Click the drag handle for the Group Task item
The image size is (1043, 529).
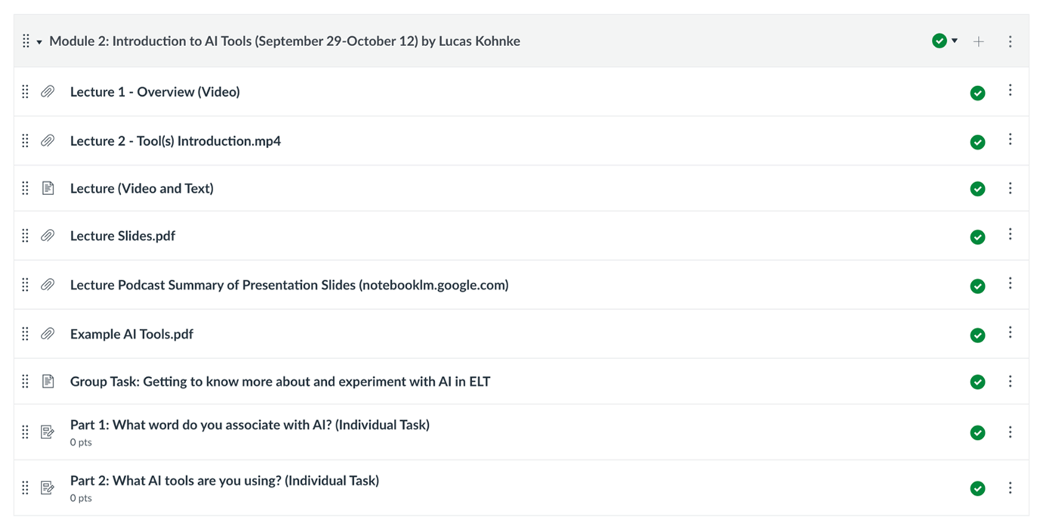pos(25,382)
